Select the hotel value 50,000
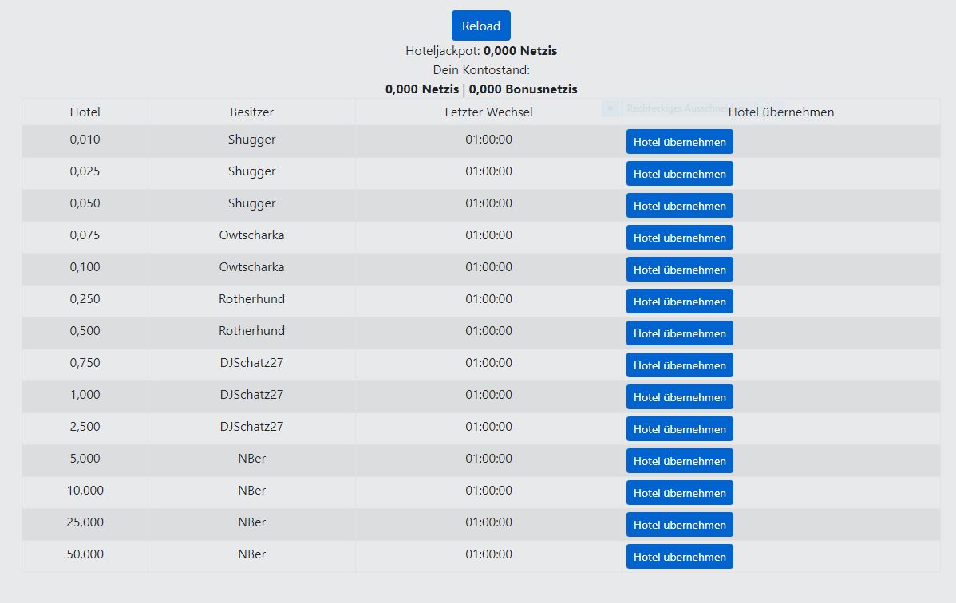The image size is (956, 603). pos(85,554)
